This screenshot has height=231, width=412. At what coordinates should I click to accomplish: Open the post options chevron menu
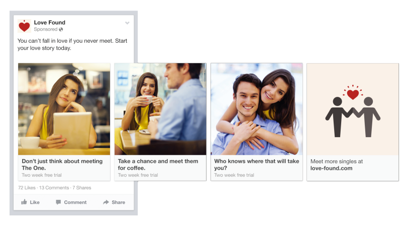pyautogui.click(x=127, y=23)
